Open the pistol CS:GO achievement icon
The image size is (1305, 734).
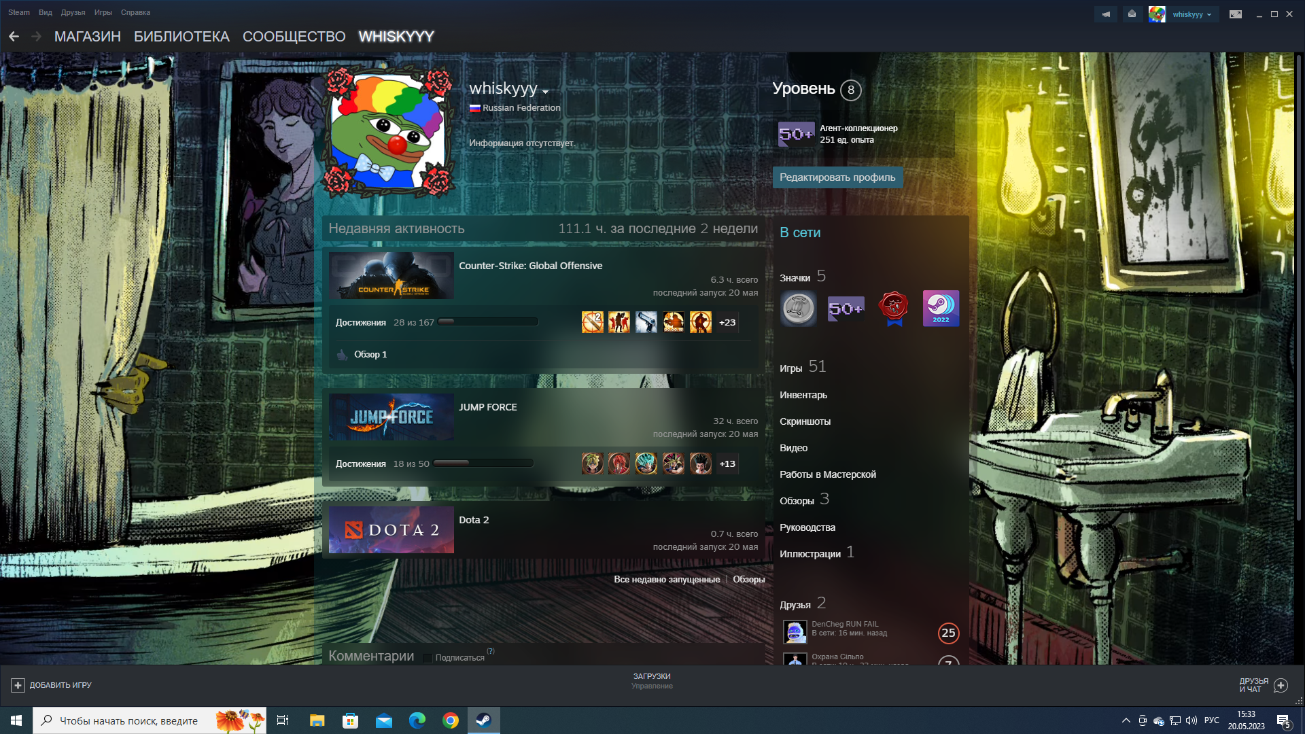646,322
